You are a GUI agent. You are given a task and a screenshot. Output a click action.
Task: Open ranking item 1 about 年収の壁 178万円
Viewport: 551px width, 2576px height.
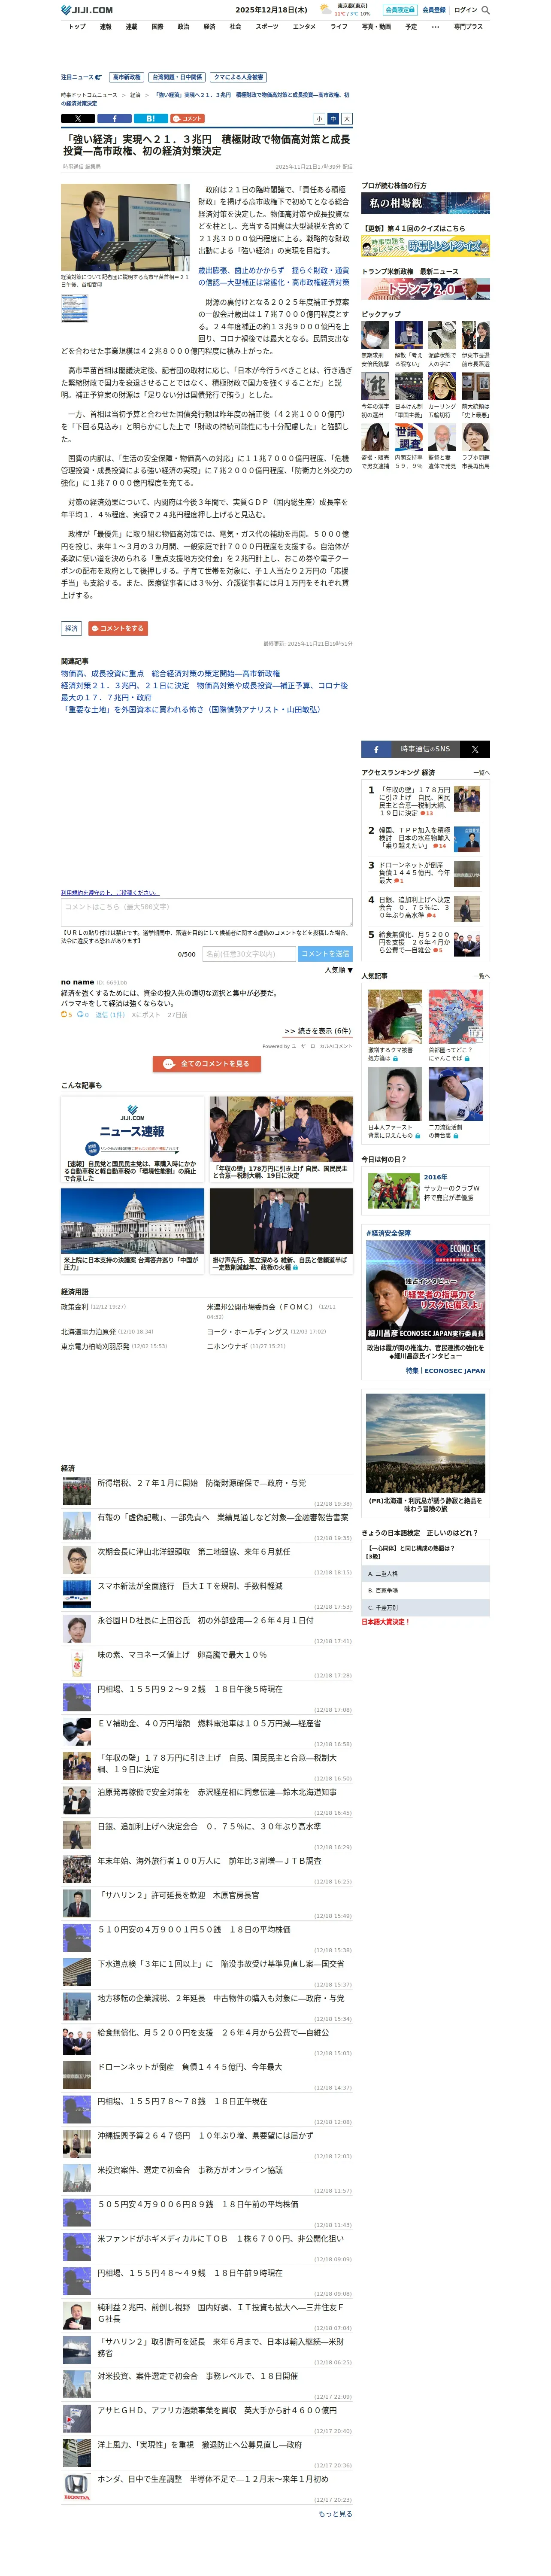coord(424,801)
